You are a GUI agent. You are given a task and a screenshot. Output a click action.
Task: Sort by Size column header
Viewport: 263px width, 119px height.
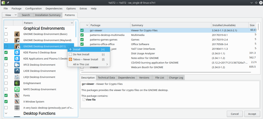point(252,25)
